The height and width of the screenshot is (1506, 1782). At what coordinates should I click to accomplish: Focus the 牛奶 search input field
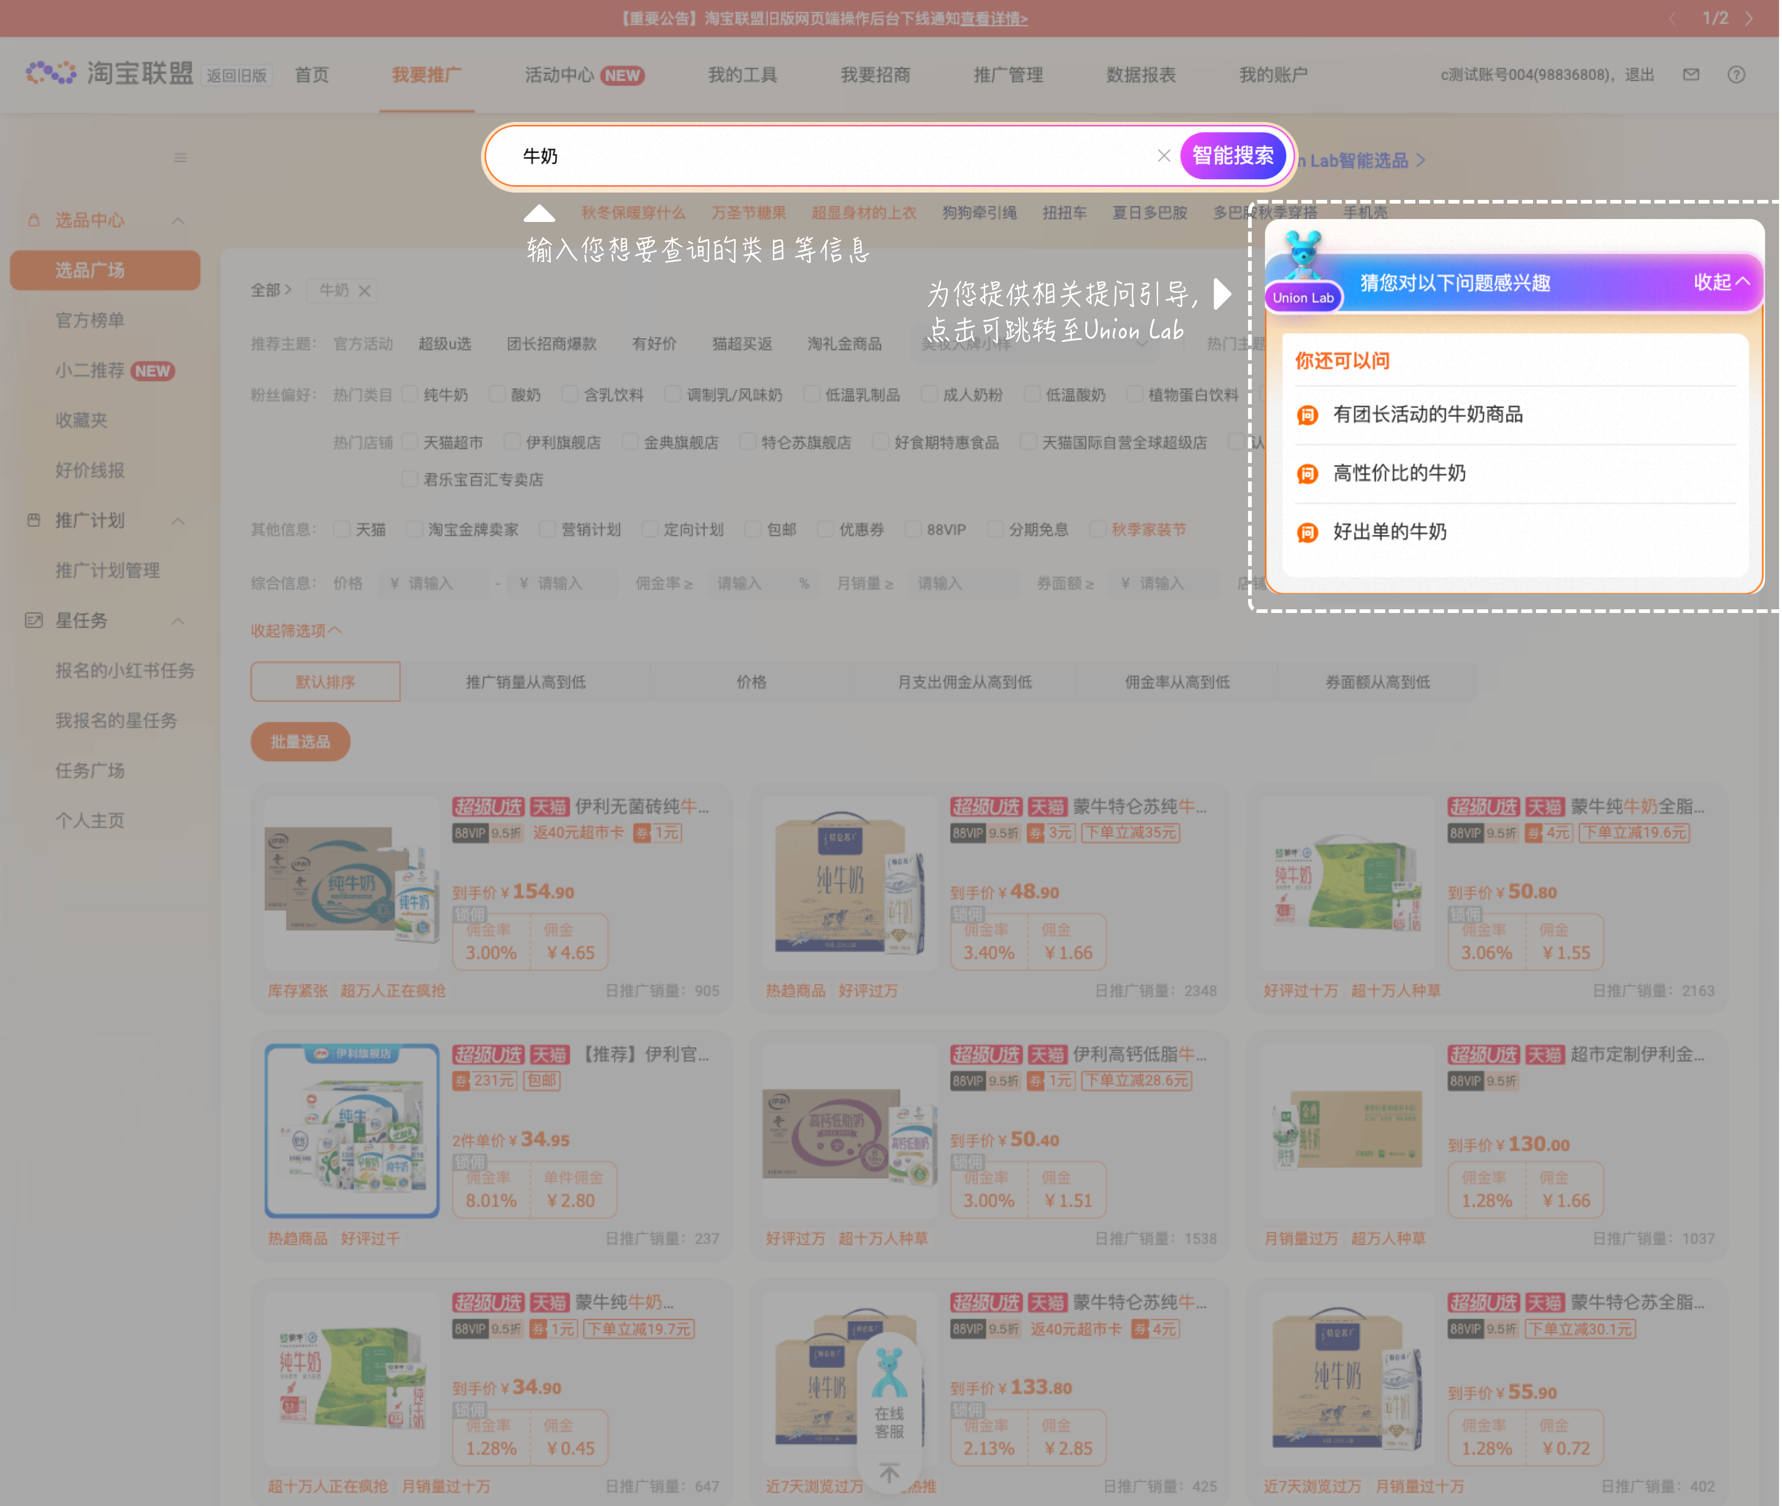828,155
